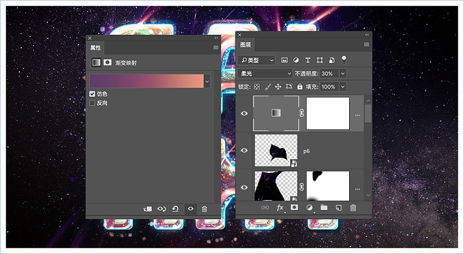Reset adjustment to defaults in Properties panel
Viewport: 464px width, 254px height.
175,209
